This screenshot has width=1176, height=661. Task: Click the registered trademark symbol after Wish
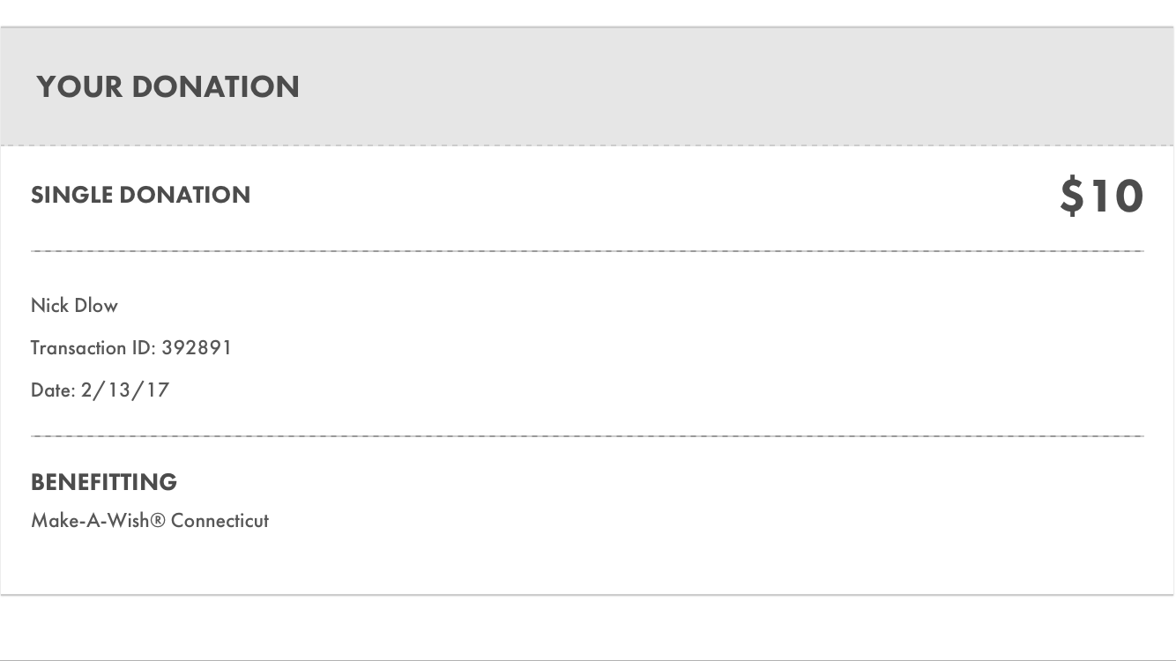158,520
